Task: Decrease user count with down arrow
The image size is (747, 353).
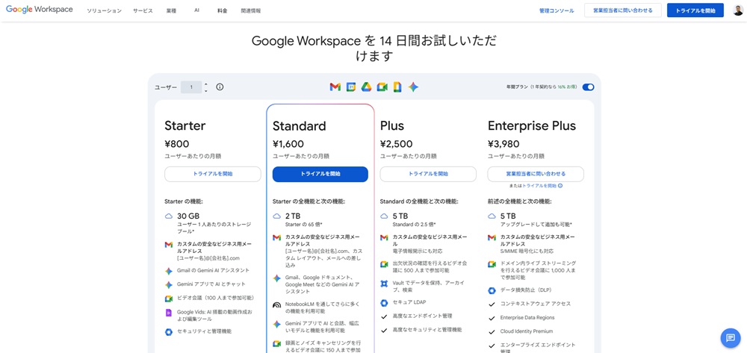Action: pyautogui.click(x=206, y=91)
